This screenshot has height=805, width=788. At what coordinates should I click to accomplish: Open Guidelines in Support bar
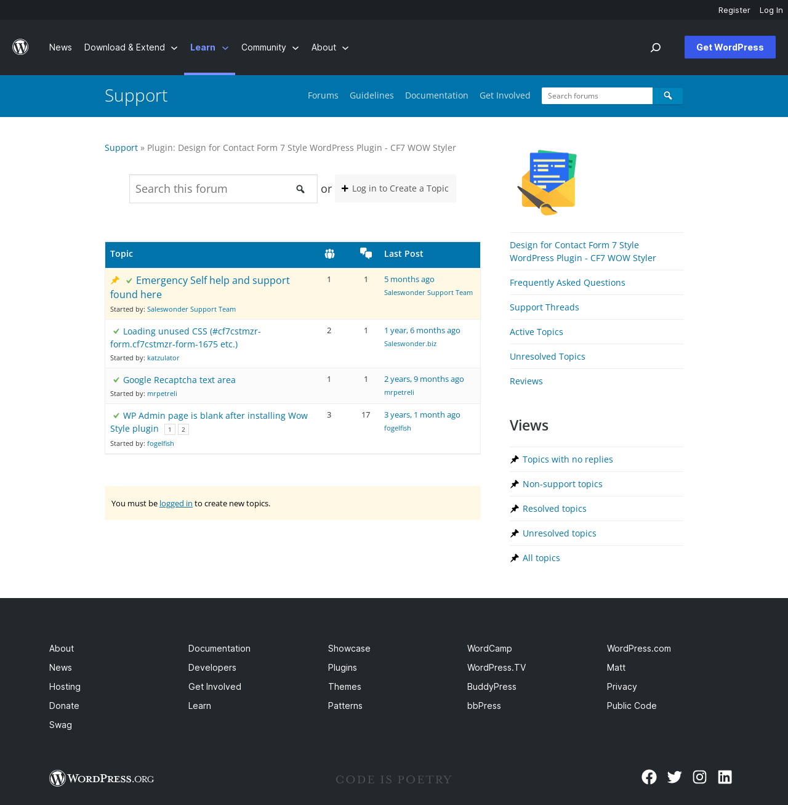pyautogui.click(x=372, y=95)
